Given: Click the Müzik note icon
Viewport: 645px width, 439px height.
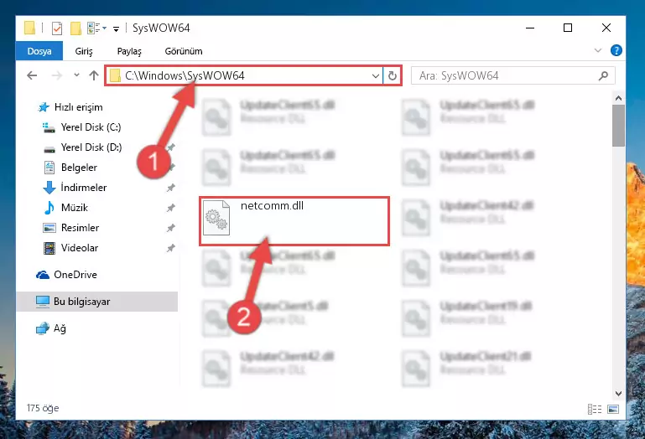Looking at the screenshot, I should pos(49,208).
